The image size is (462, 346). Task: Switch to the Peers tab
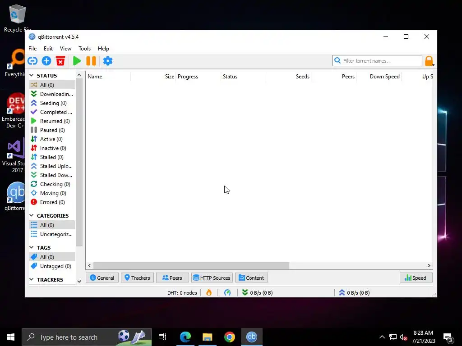(x=172, y=278)
